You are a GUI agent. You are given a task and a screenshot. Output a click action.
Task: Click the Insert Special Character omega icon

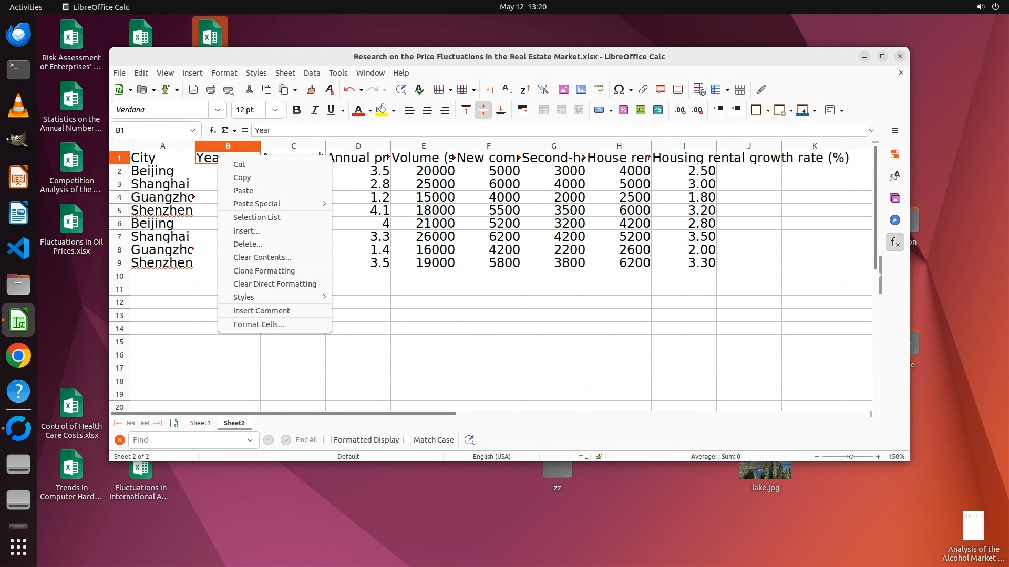619,89
